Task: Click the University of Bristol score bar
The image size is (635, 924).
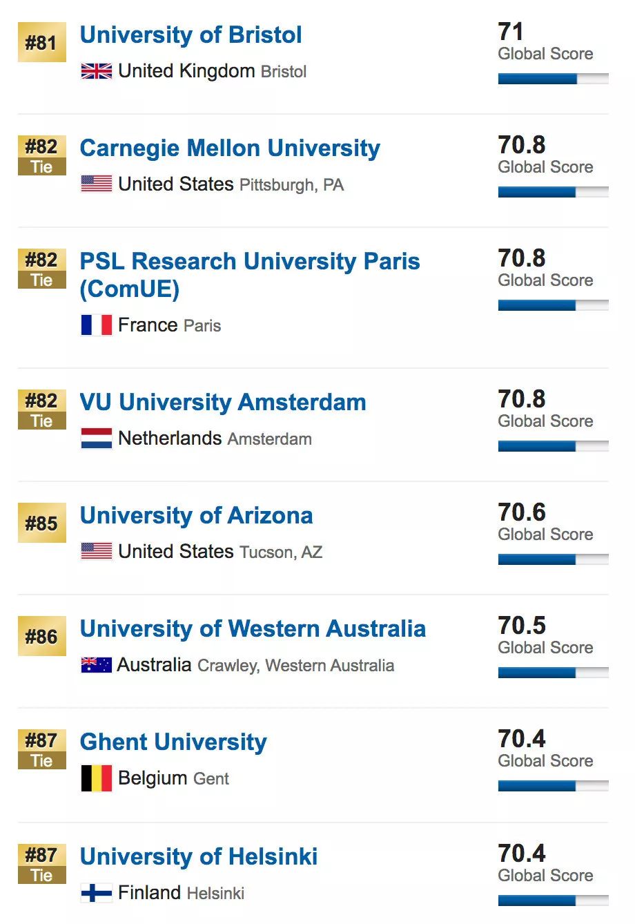Action: click(x=554, y=79)
